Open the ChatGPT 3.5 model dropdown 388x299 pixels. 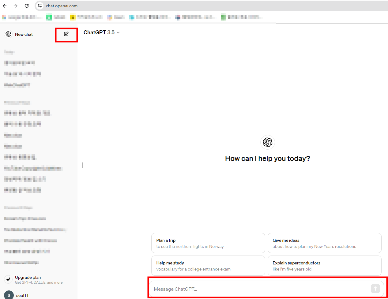101,32
